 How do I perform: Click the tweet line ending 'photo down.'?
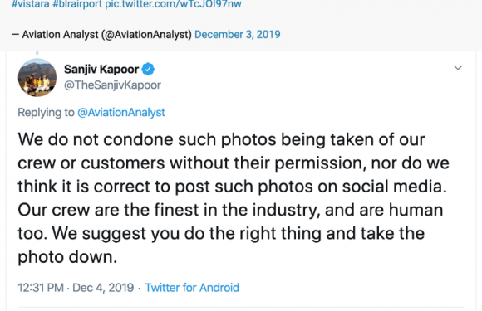67,257
